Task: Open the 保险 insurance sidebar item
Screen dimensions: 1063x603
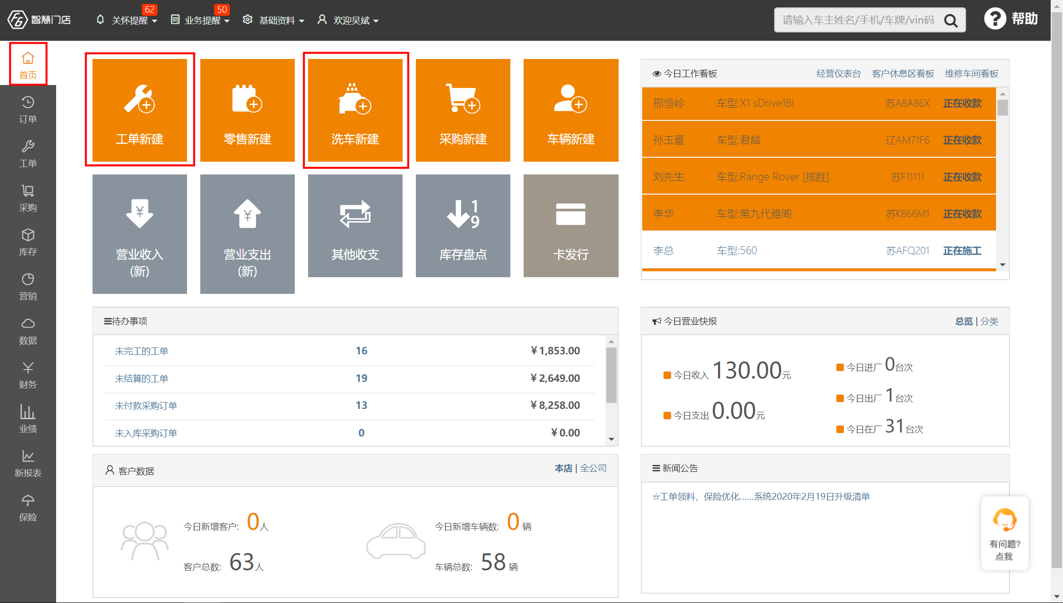Action: tap(28, 508)
